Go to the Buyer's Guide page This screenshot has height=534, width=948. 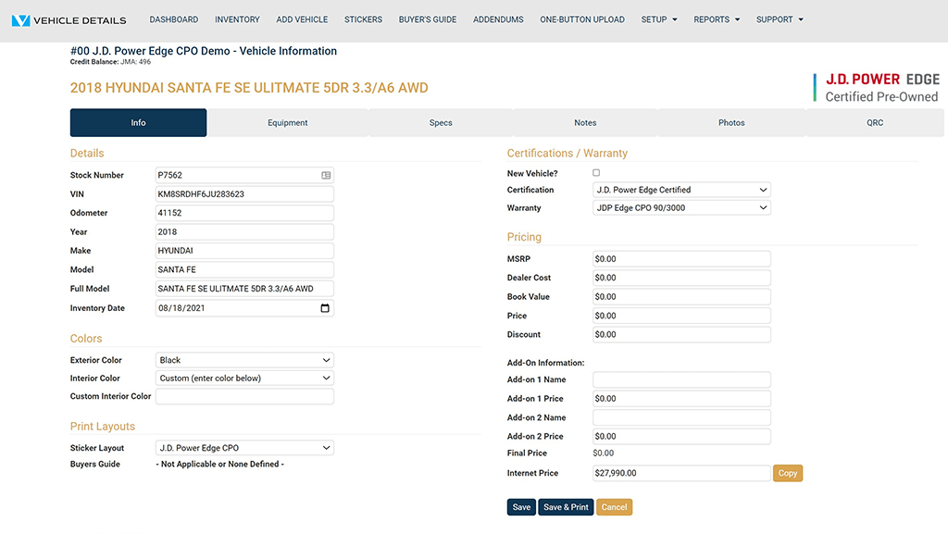[x=427, y=19]
